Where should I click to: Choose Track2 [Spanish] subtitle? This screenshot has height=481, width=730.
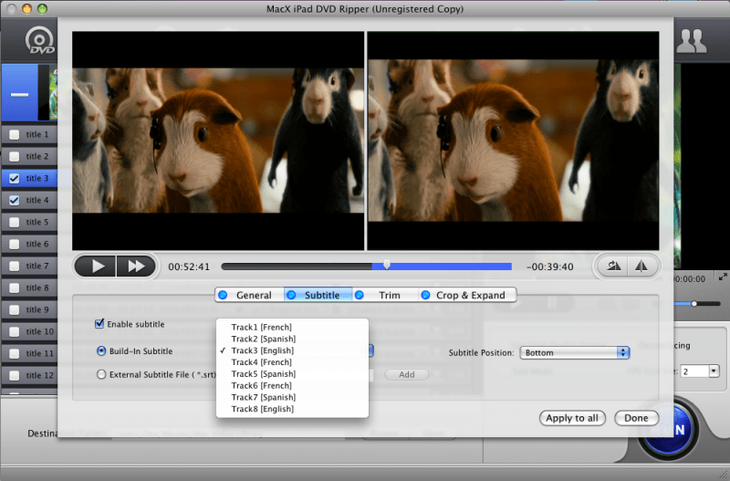(292, 339)
